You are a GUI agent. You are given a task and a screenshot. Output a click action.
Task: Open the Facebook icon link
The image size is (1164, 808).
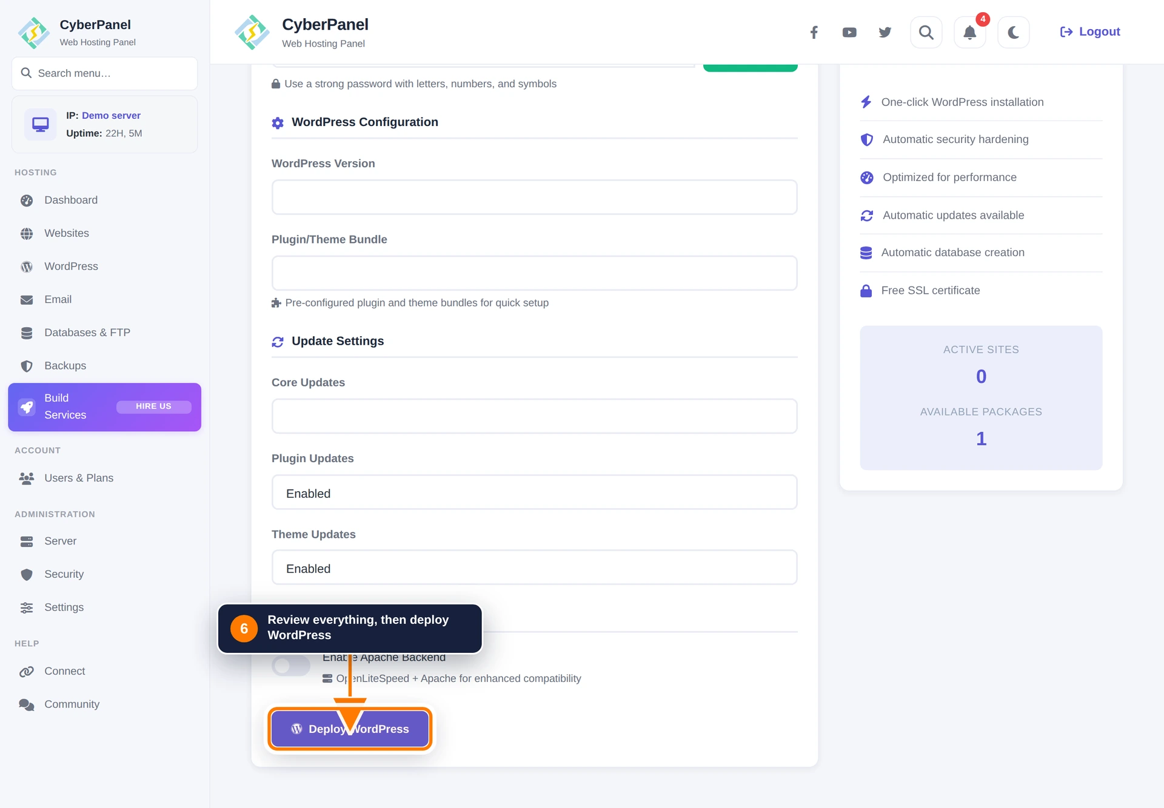814,32
